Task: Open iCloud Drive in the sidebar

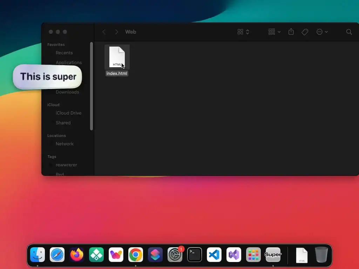Action: (68, 113)
